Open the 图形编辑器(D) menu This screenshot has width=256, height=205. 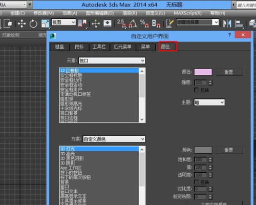coord(100,13)
